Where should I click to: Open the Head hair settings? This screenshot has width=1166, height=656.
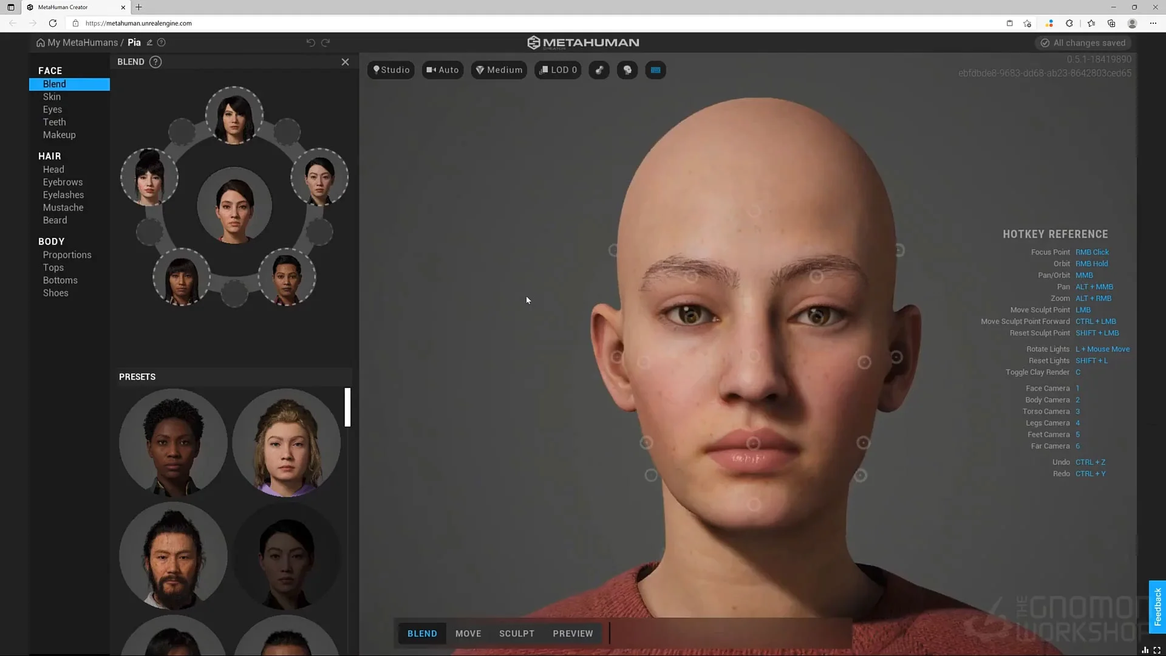click(53, 170)
